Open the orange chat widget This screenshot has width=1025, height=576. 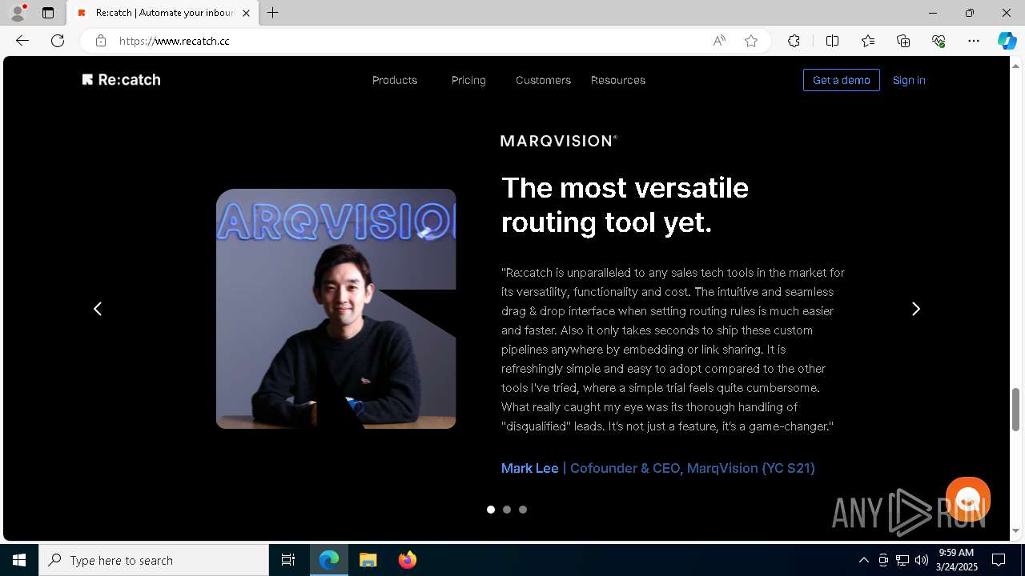pos(968,499)
